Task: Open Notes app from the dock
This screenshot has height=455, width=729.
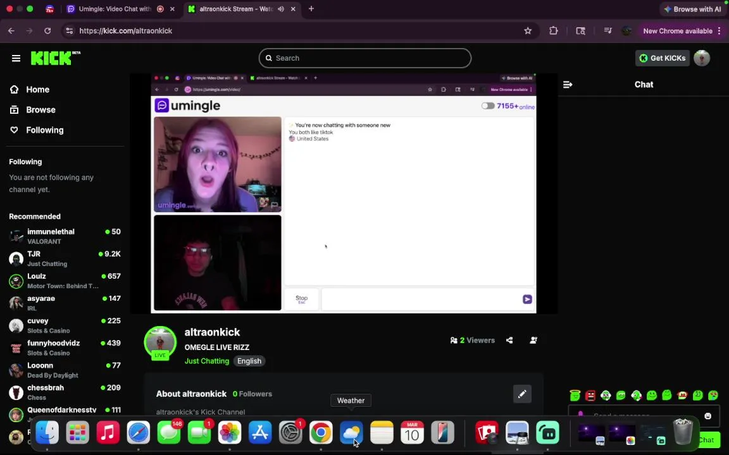Action: [382, 432]
